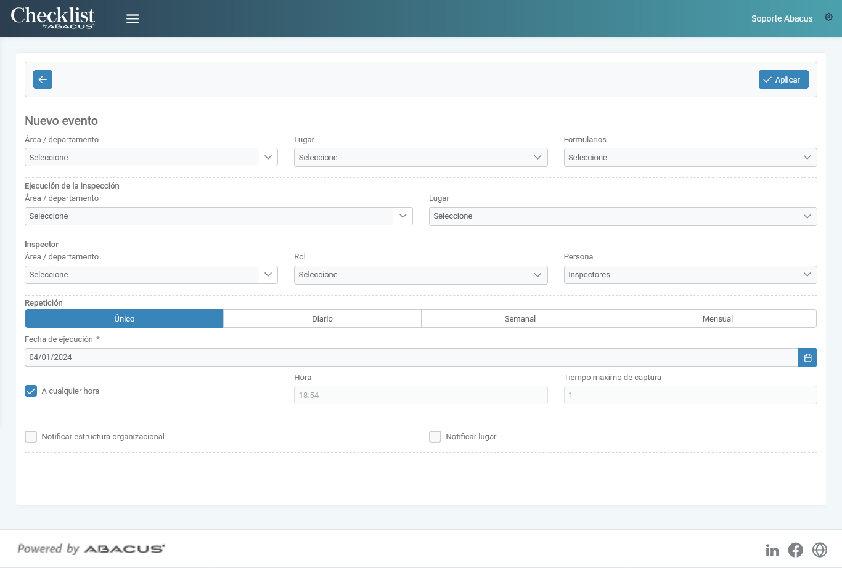Image resolution: width=842 pixels, height=568 pixels.
Task: Click the Checklist by Abacus logo
Action: point(53,17)
